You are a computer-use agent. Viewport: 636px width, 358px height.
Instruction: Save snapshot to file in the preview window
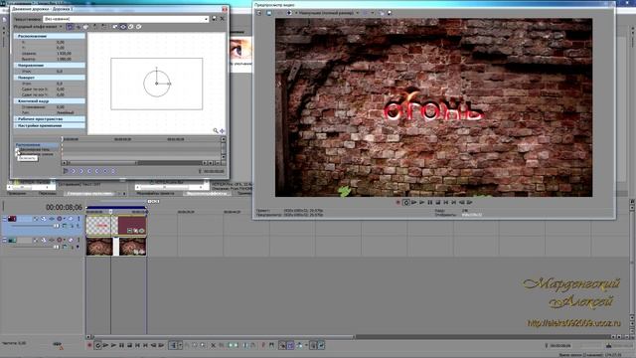tap(390, 13)
